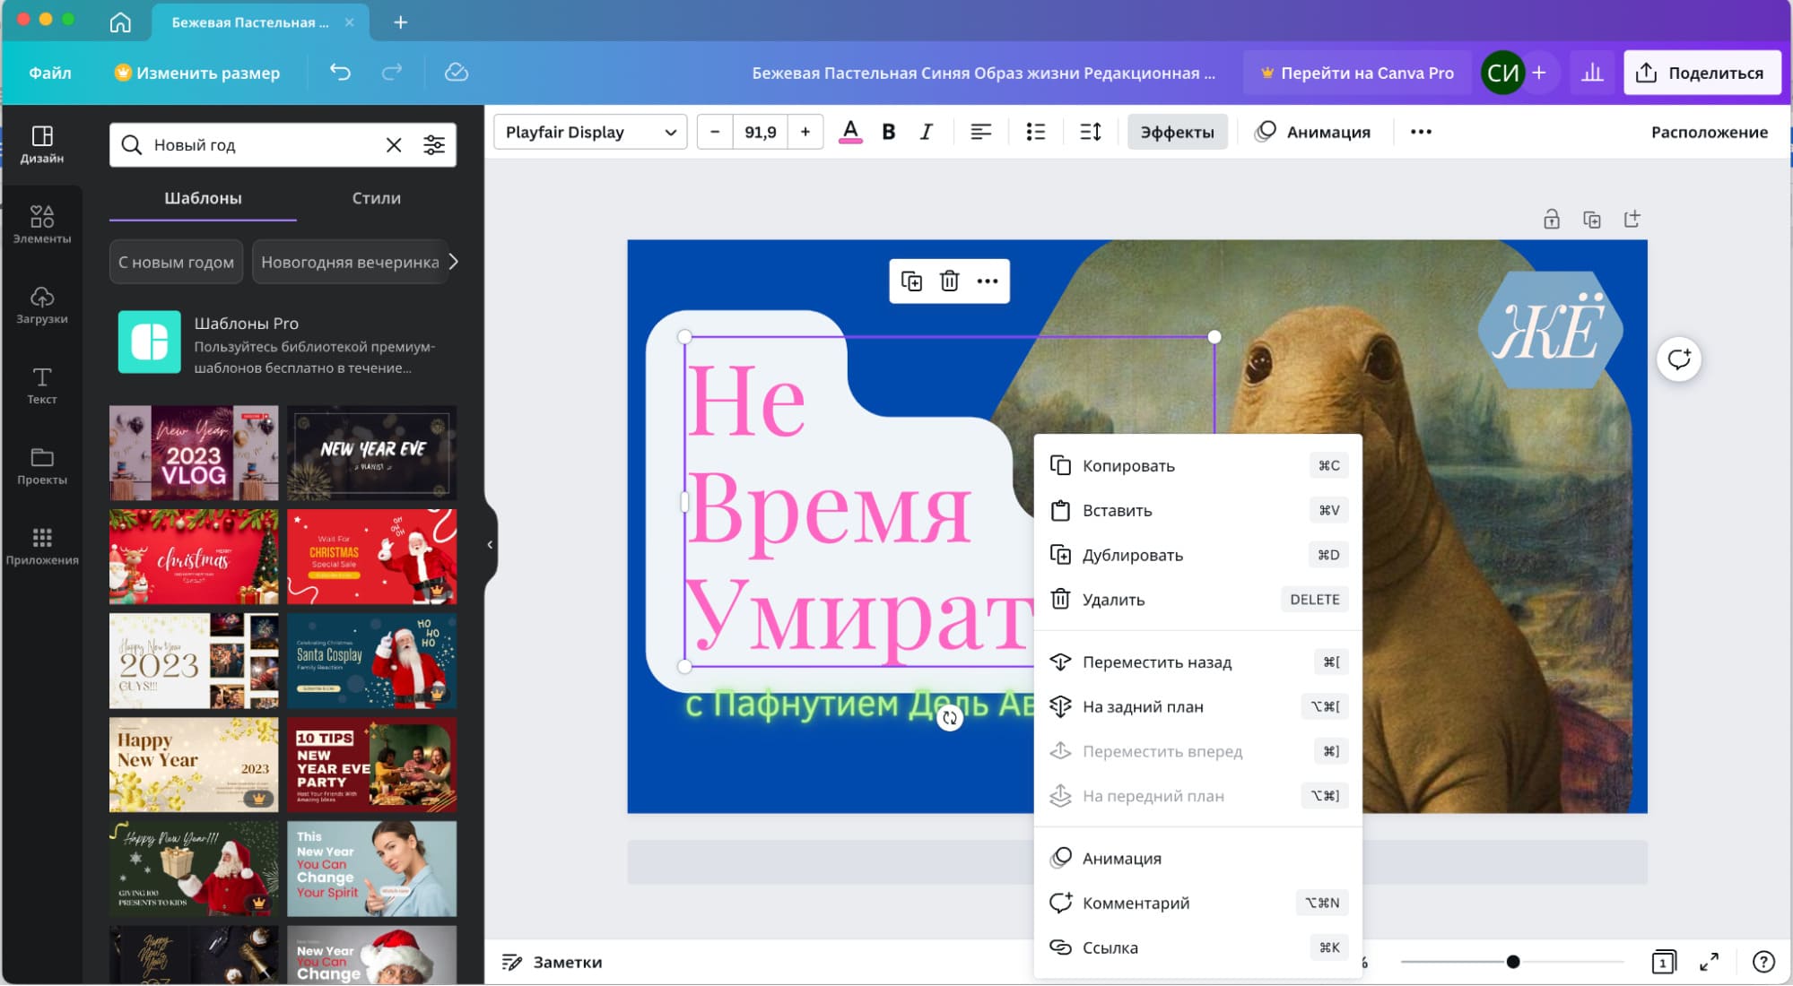1793x986 pixels.
Task: Open floating toolbar more options
Action: click(988, 281)
